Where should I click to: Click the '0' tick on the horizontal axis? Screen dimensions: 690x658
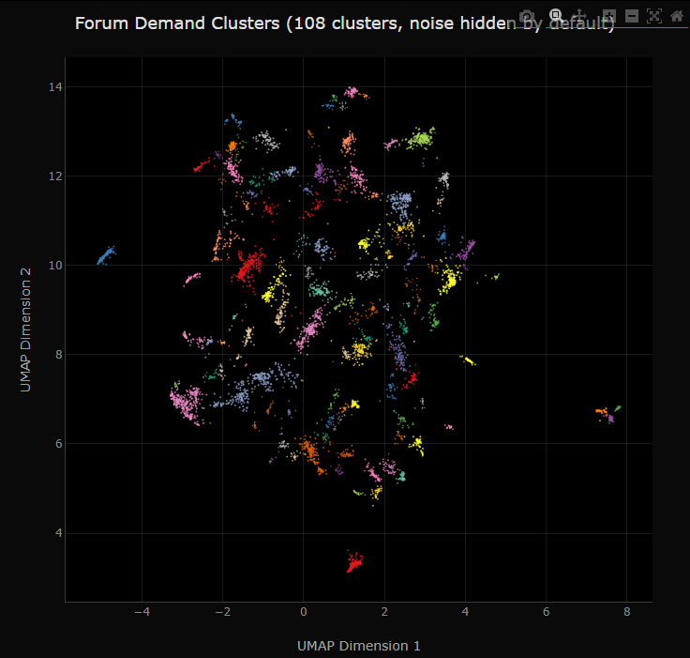[303, 612]
